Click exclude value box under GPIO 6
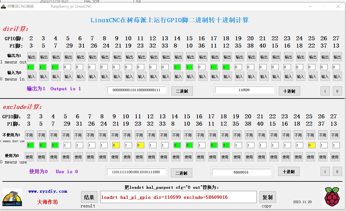 tap(79, 145)
